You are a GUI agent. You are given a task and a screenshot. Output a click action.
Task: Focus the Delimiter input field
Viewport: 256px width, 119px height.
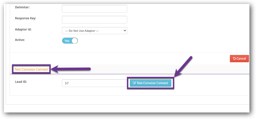[95, 9]
